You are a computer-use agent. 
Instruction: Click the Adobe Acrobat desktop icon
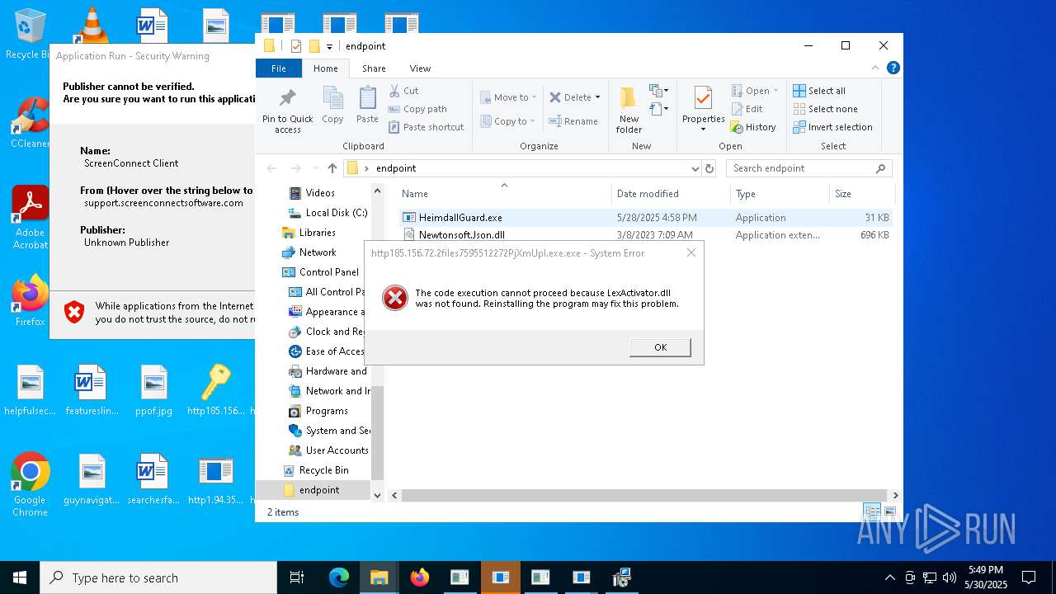30,217
